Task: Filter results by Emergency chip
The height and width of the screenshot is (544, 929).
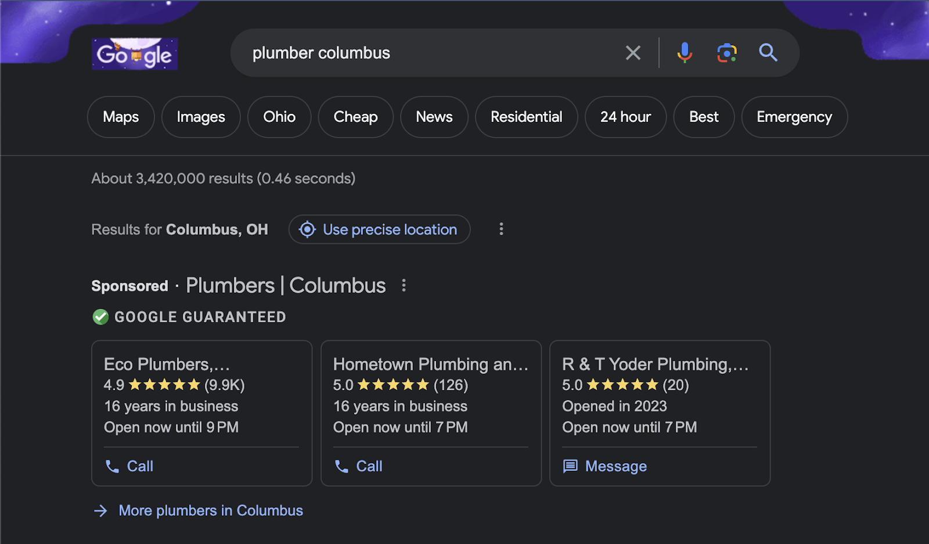Action: point(794,117)
